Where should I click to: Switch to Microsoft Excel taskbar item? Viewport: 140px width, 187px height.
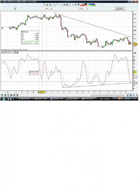point(89,99)
